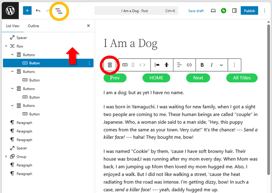Toggle the Document Overview list view button
This screenshot has height=193, width=272.
point(59,11)
